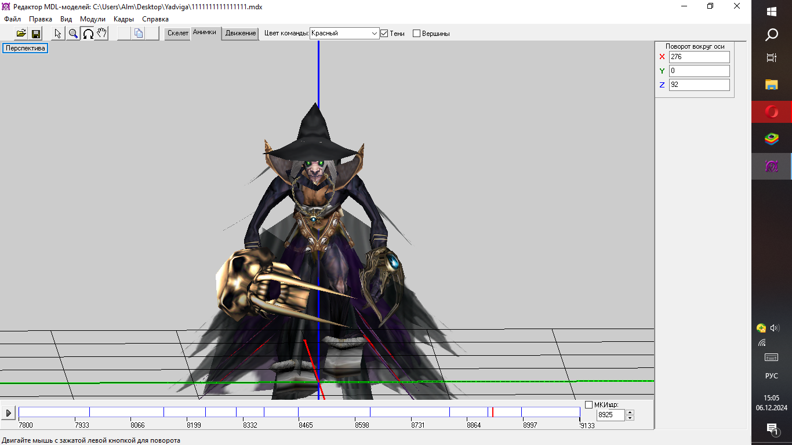Check the МКИ checkbox near the timeline
The width and height of the screenshot is (792, 445).
(589, 404)
